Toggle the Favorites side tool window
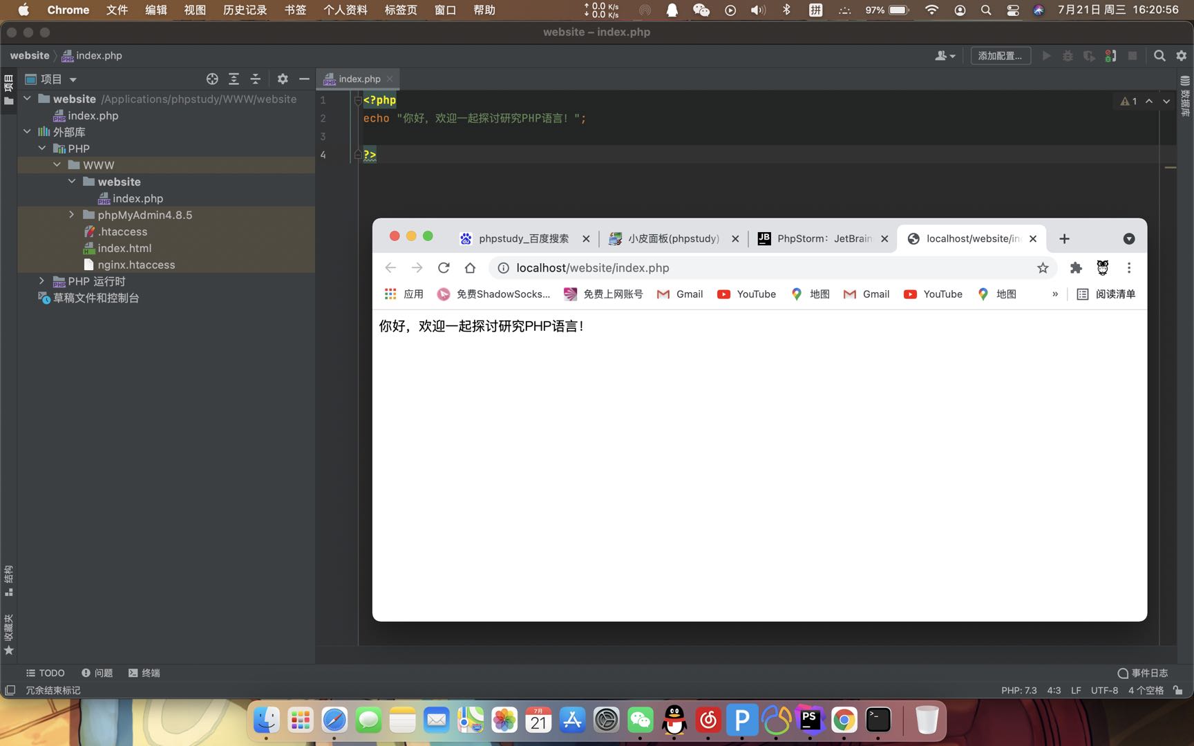This screenshot has height=746, width=1194. point(9,634)
